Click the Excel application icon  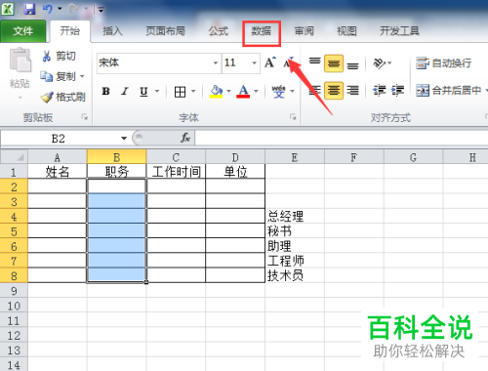pos(8,9)
